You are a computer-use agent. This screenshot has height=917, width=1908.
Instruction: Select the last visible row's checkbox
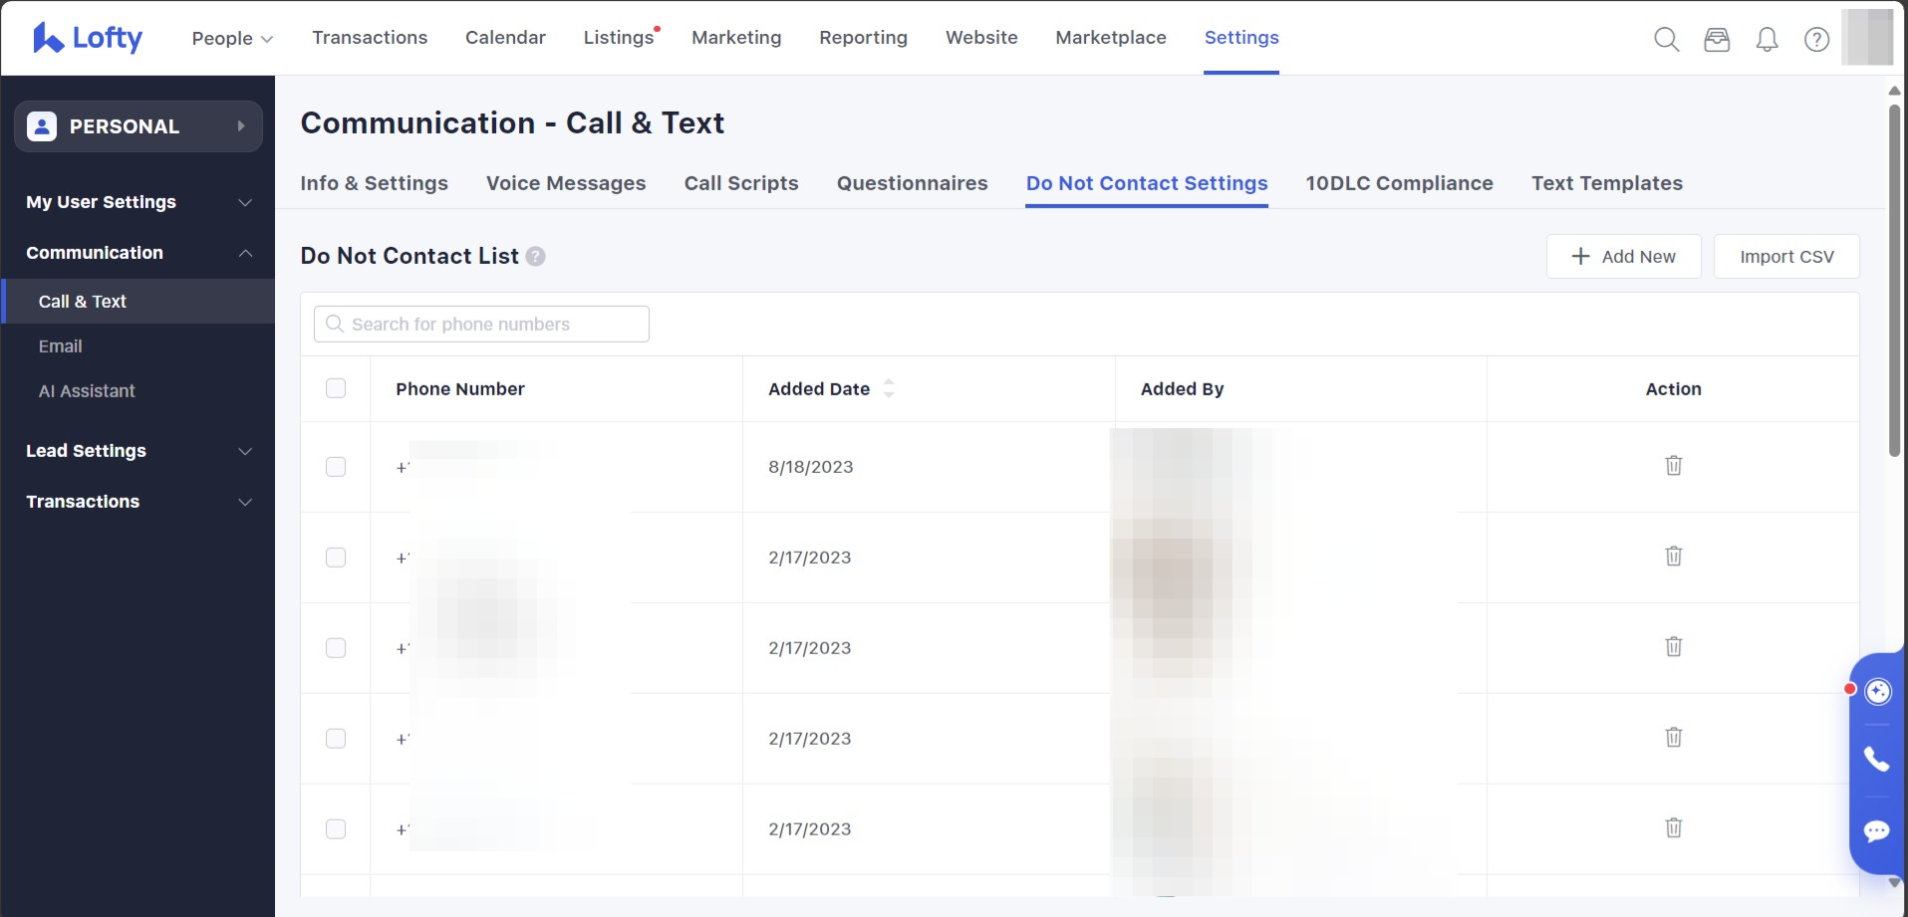336,829
